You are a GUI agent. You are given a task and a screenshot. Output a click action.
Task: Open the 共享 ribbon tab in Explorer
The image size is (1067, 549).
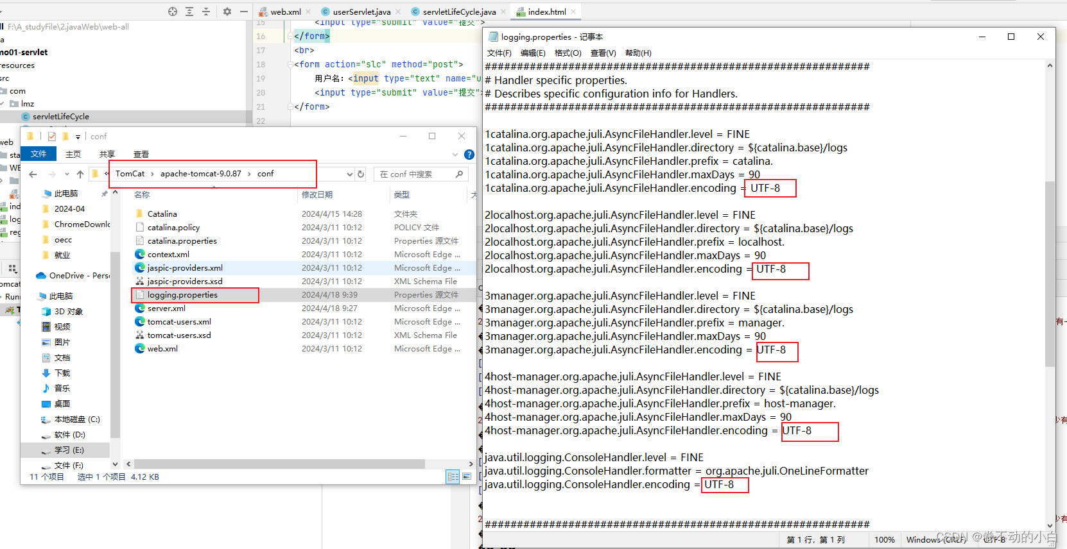pos(107,154)
